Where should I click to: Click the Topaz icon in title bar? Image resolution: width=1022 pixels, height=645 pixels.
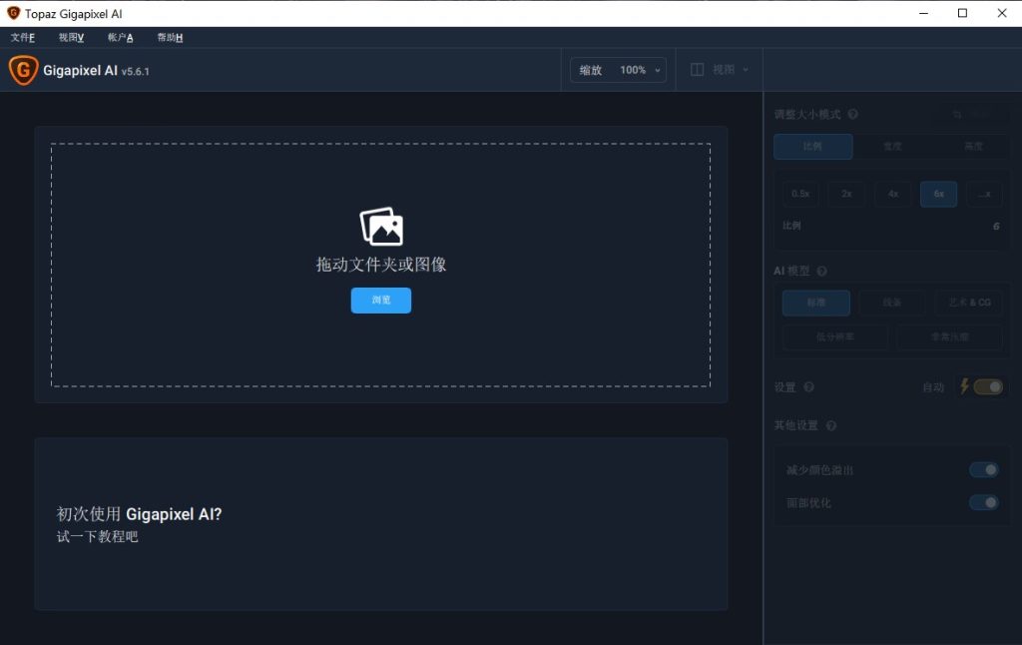(x=13, y=13)
